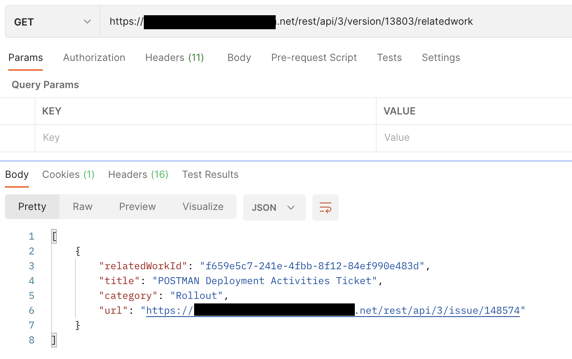This screenshot has height=359, width=572.
Task: View the Cookies (1) tab
Action: [68, 175]
